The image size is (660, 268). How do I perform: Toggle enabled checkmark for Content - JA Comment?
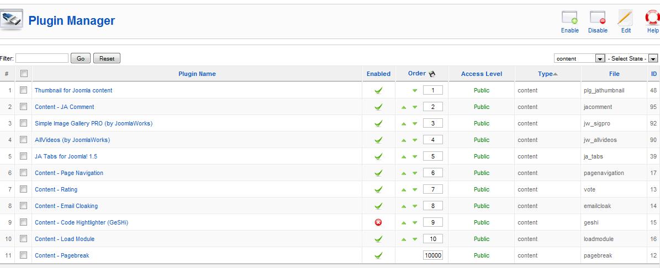378,107
